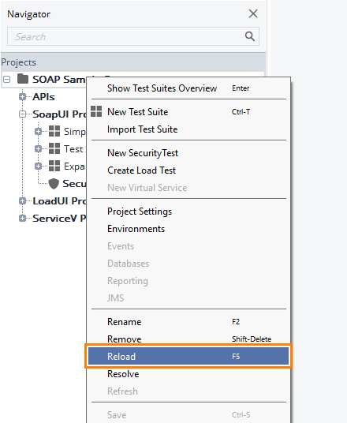The width and height of the screenshot is (347, 423).
Task: Click the search magnifier icon
Action: click(250, 36)
